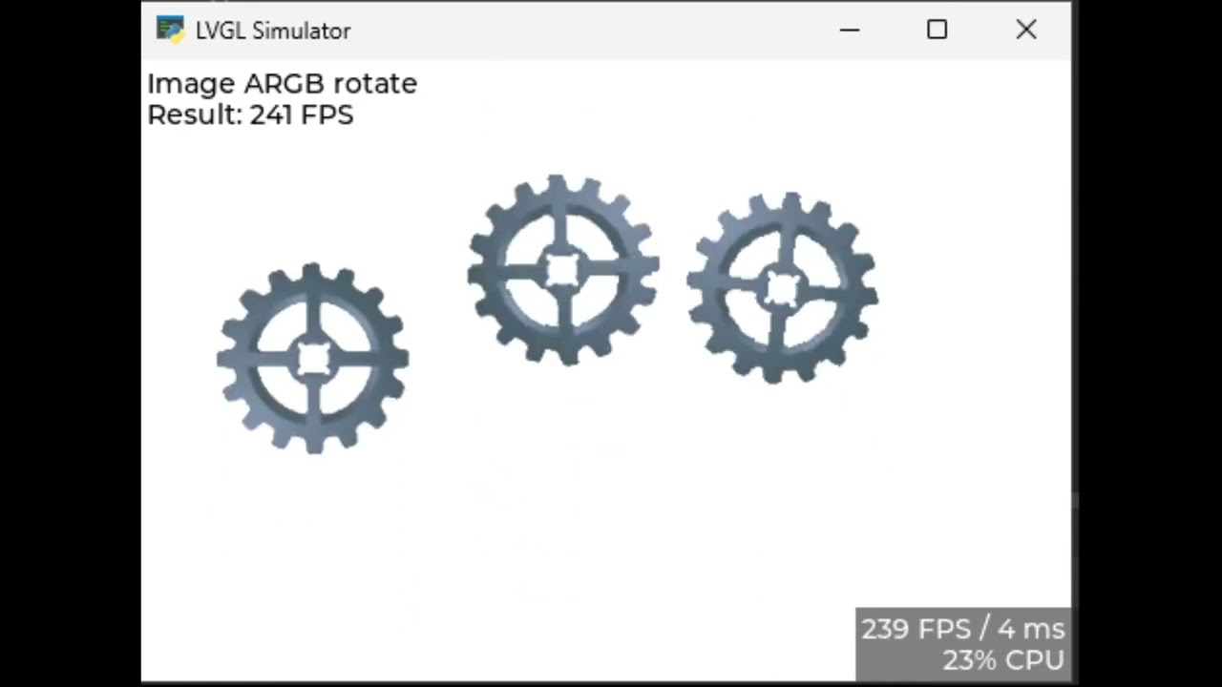This screenshot has width=1222, height=687.
Task: Select the rightmost tilted gear image
Action: click(782, 288)
